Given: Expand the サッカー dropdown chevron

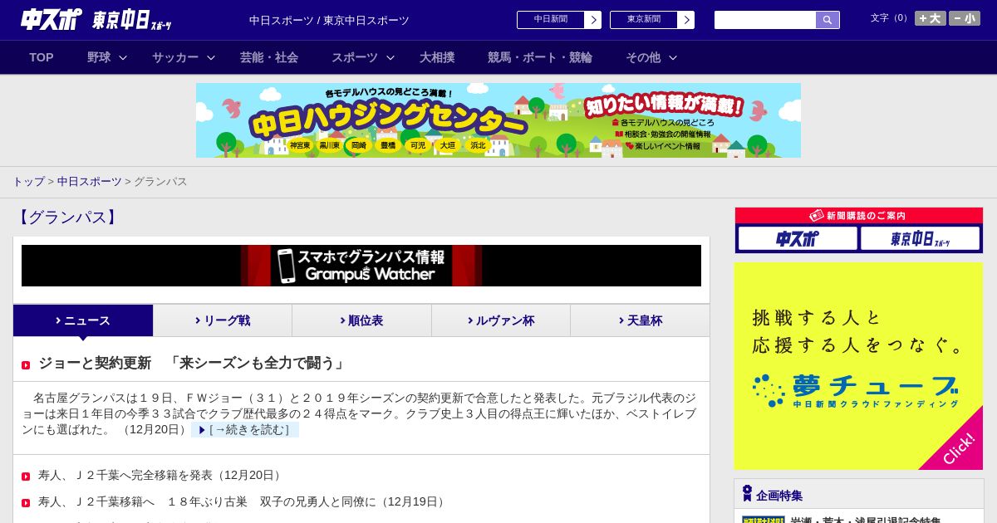Looking at the screenshot, I should click(211, 58).
